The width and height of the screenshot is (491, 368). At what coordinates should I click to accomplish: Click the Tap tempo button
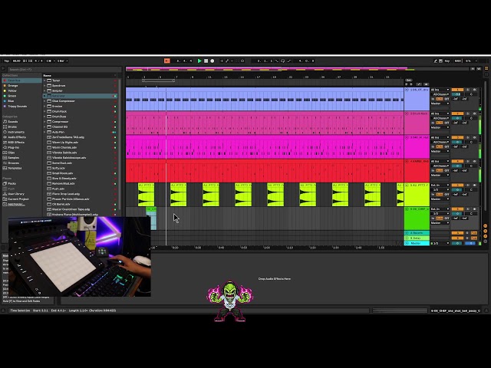[7, 61]
